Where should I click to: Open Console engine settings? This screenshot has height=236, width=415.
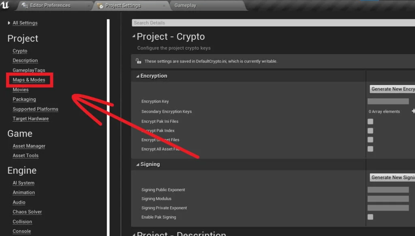click(22, 231)
